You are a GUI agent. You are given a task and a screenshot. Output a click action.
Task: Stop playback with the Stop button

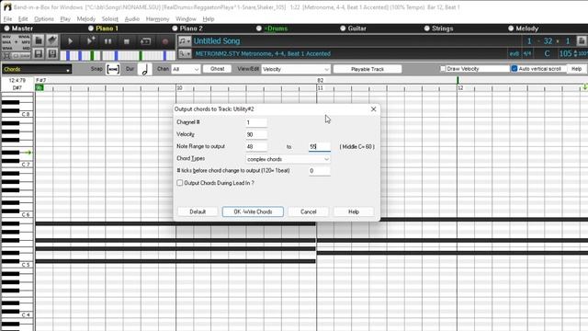[x=127, y=41]
